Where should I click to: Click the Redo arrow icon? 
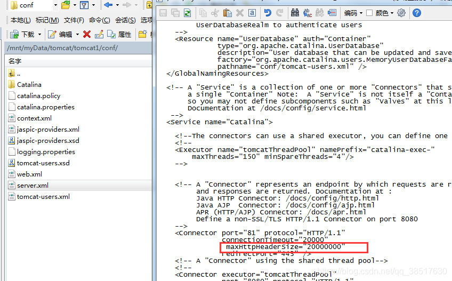[x=280, y=13]
